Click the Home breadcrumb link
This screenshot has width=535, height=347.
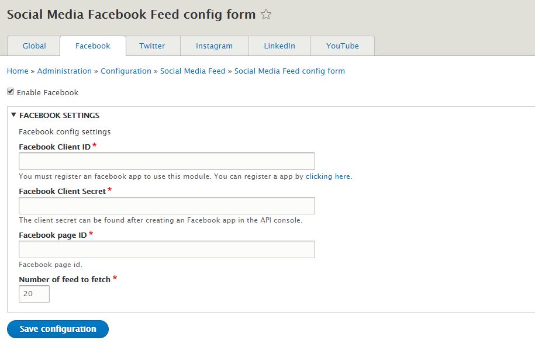click(18, 71)
